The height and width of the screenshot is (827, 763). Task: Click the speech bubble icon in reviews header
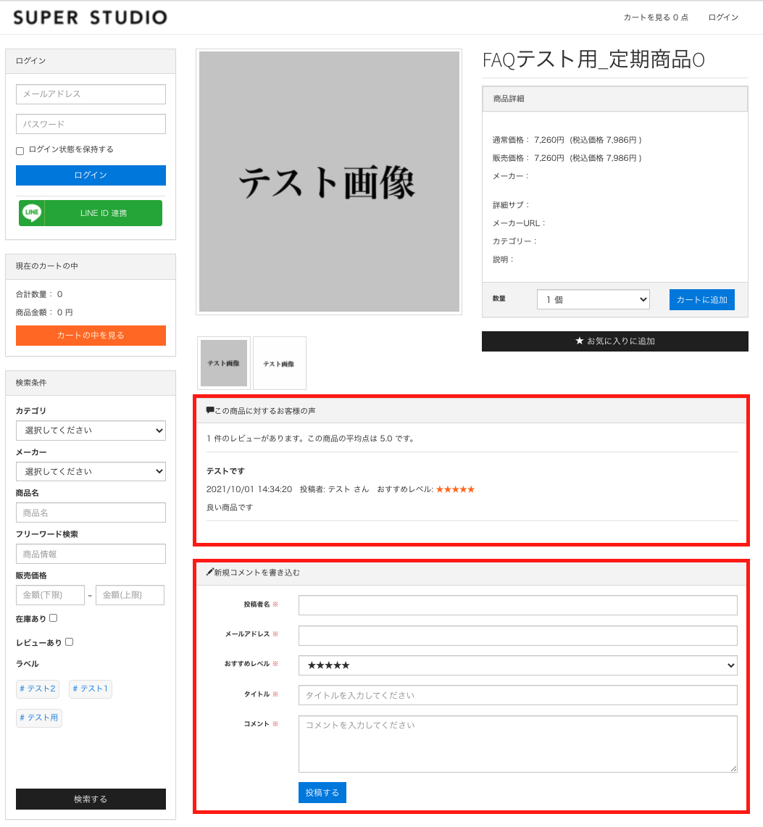click(210, 410)
